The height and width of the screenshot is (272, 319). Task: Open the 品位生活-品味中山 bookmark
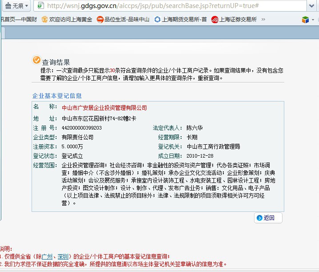123,20
